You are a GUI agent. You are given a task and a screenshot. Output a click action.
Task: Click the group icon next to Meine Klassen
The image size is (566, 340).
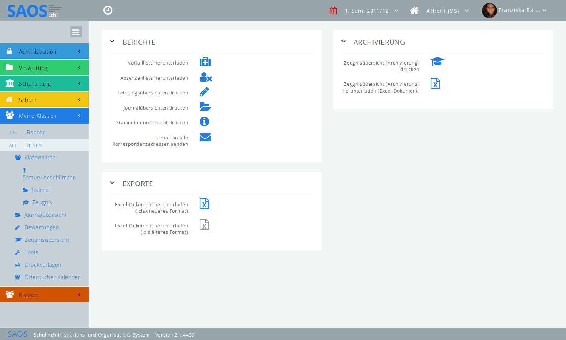coord(10,115)
